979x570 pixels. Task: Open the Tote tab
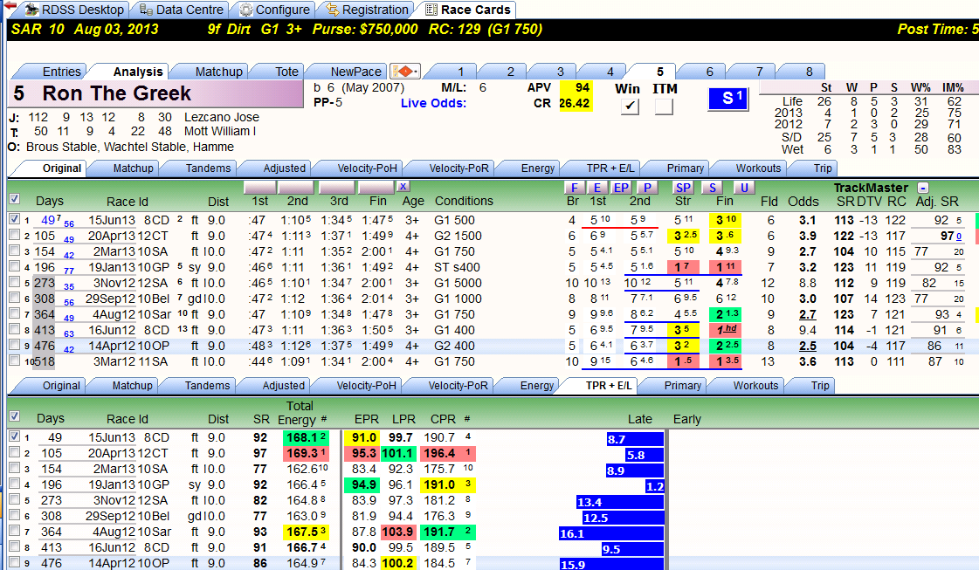286,72
